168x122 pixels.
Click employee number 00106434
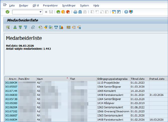tap(11, 83)
